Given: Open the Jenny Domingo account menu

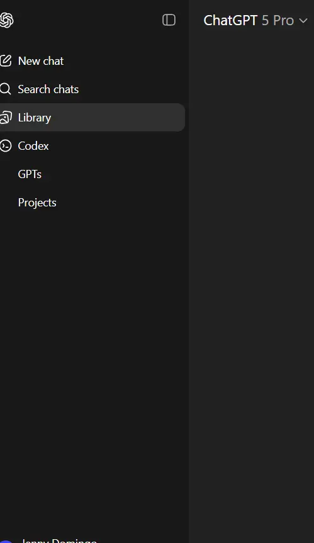Looking at the screenshot, I should pos(58,540).
